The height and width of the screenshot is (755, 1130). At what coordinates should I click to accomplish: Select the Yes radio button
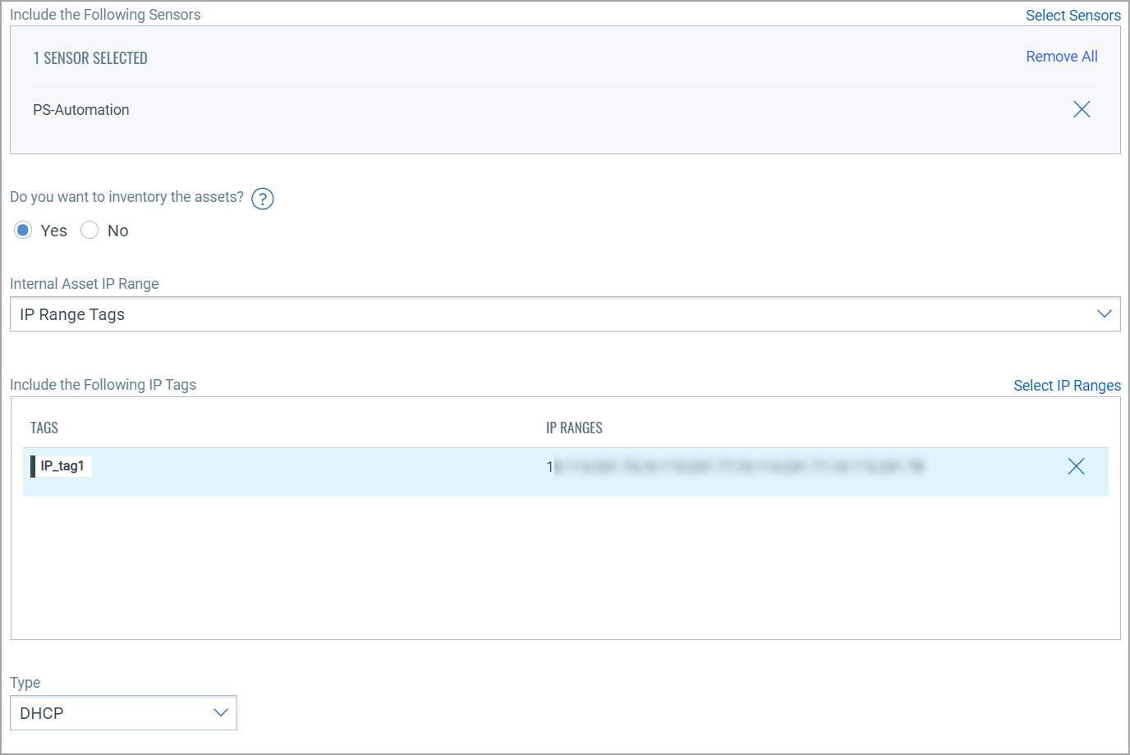[22, 230]
